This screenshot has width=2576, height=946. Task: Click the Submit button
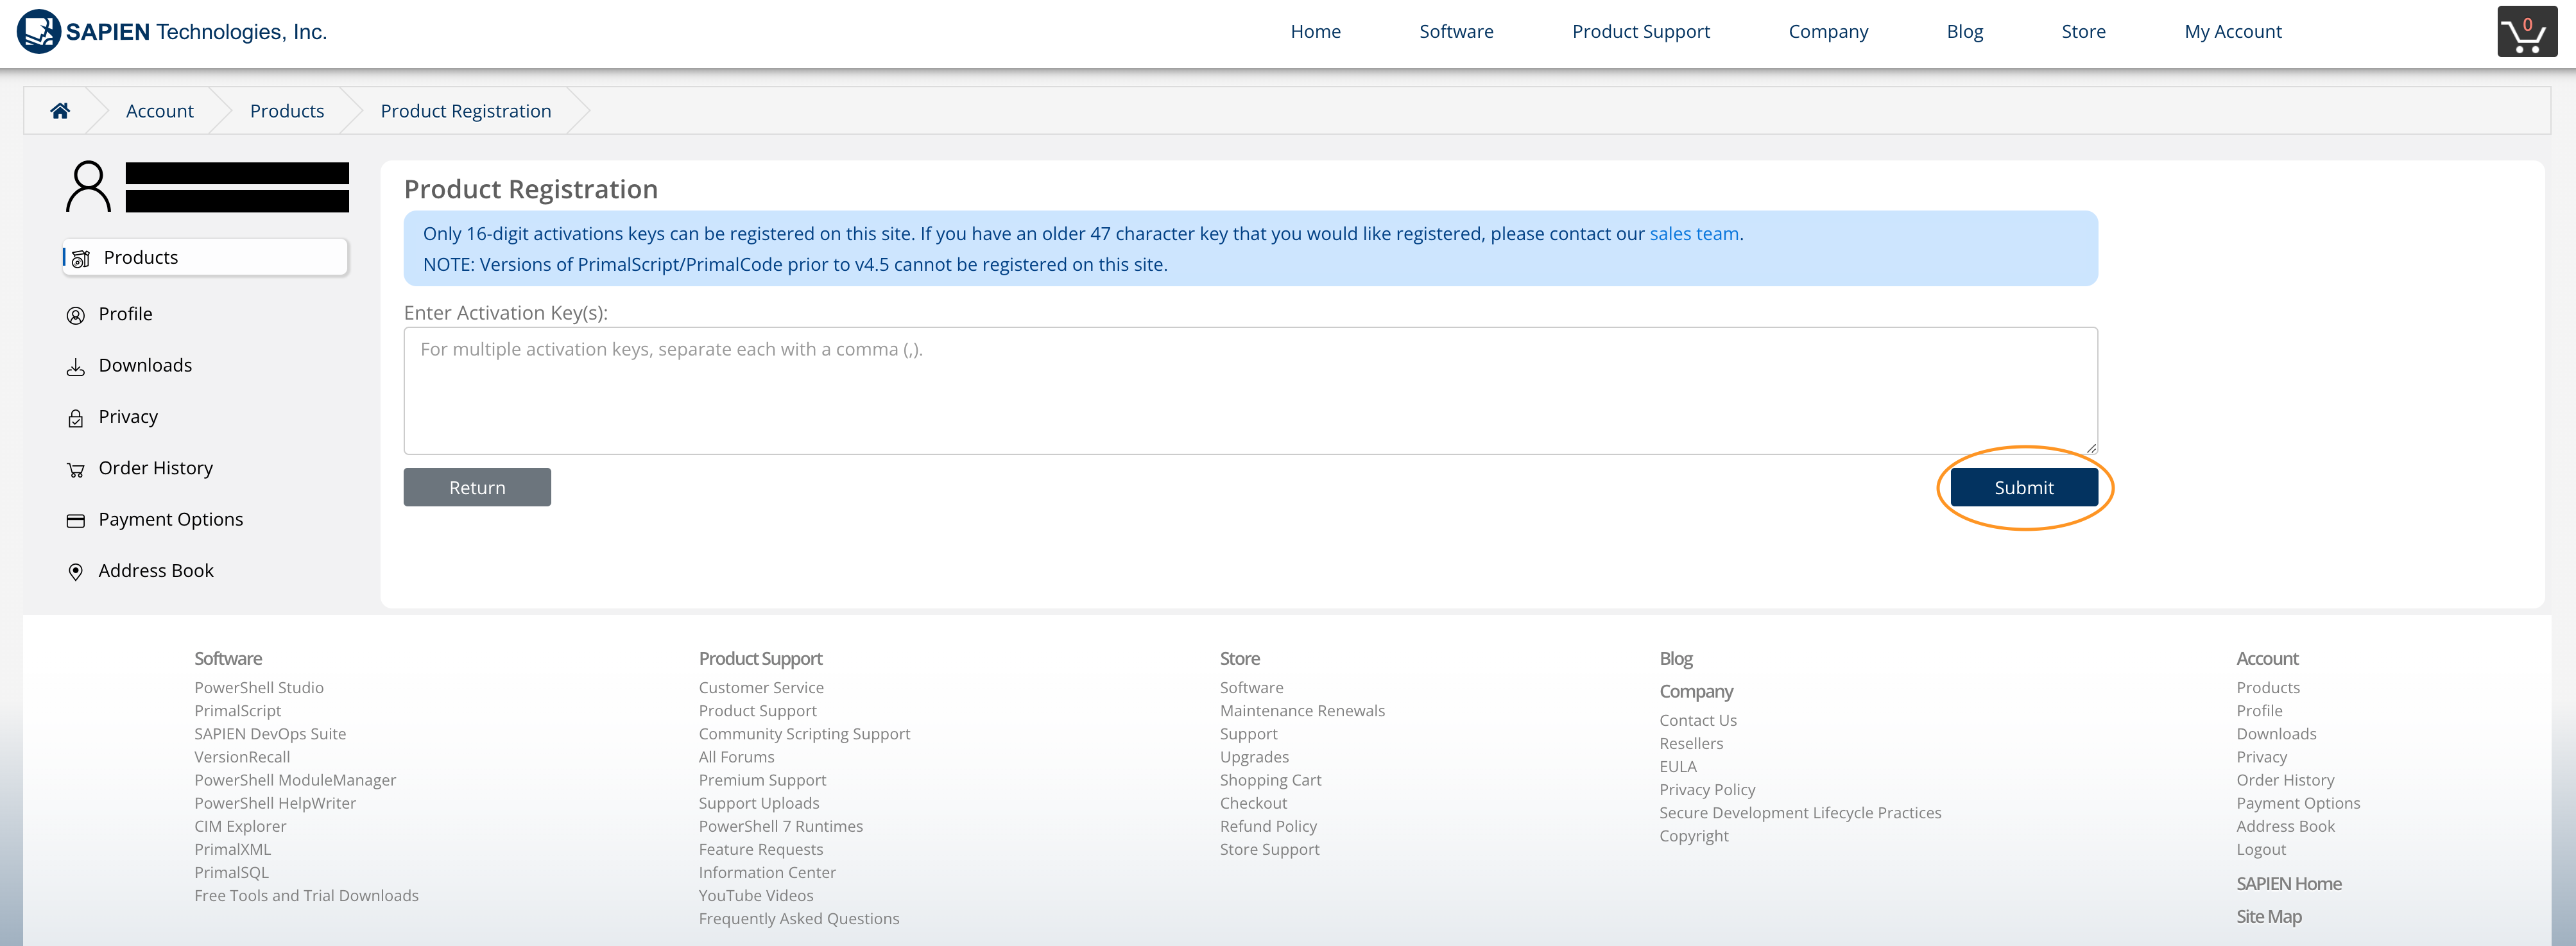(x=2023, y=487)
